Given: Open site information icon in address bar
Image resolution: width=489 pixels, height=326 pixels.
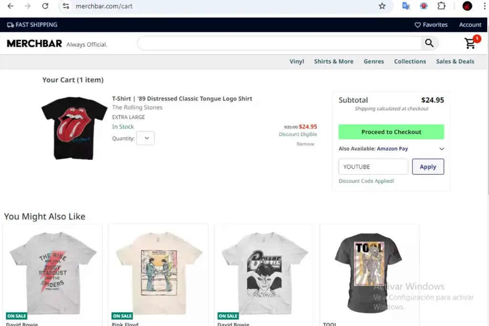Looking at the screenshot, I should click(66, 6).
